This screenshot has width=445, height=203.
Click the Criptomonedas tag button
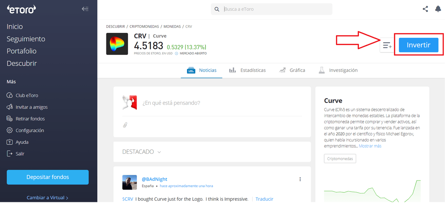coord(340,159)
